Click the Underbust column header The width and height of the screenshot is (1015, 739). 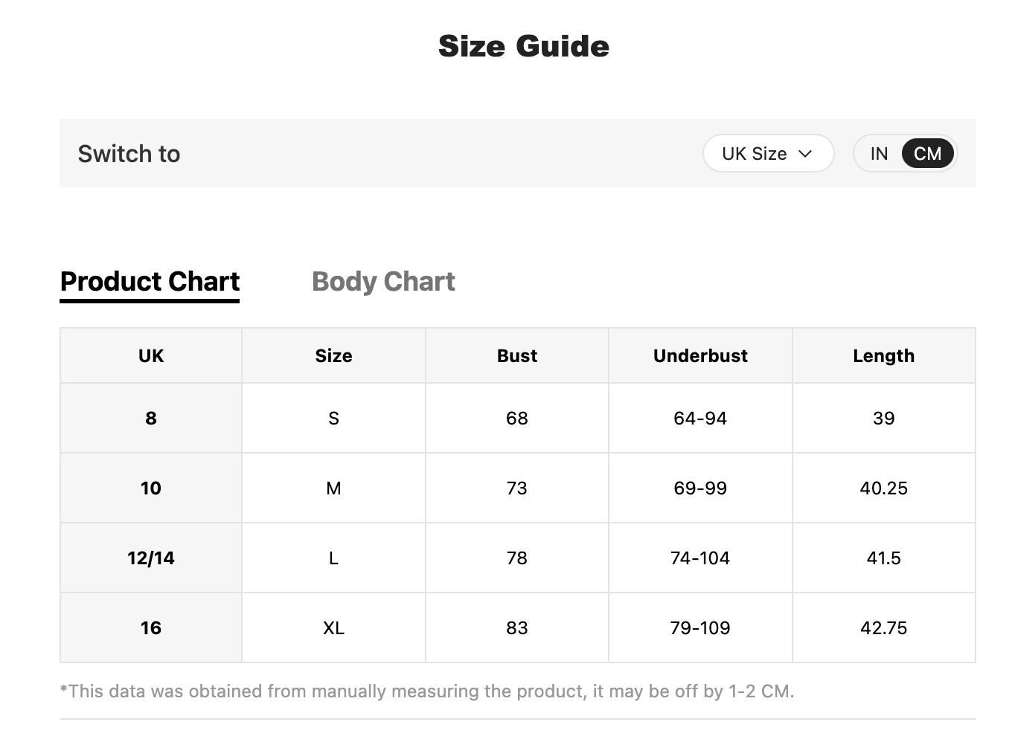coord(700,356)
